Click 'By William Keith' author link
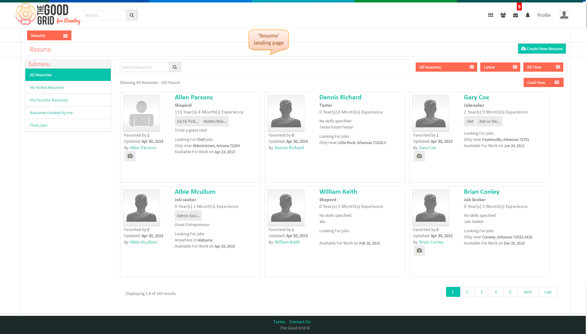Viewport: 587px width, 334px height. click(287, 242)
